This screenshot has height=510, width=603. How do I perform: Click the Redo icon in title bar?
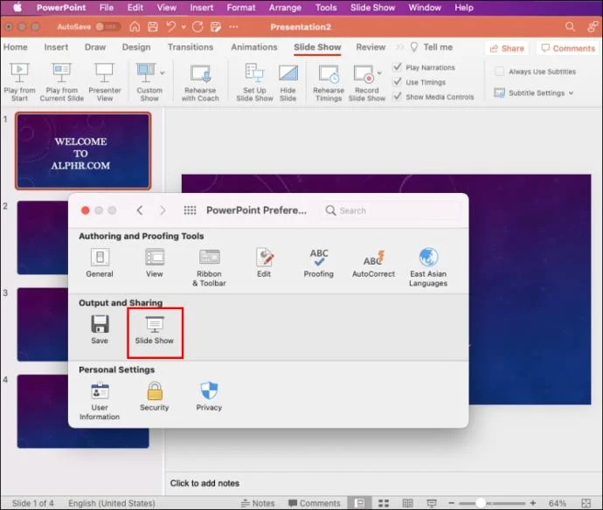198,26
